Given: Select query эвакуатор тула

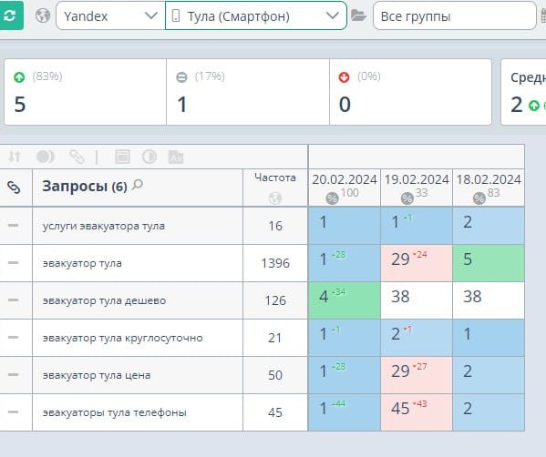Looking at the screenshot, I should click(x=82, y=263).
